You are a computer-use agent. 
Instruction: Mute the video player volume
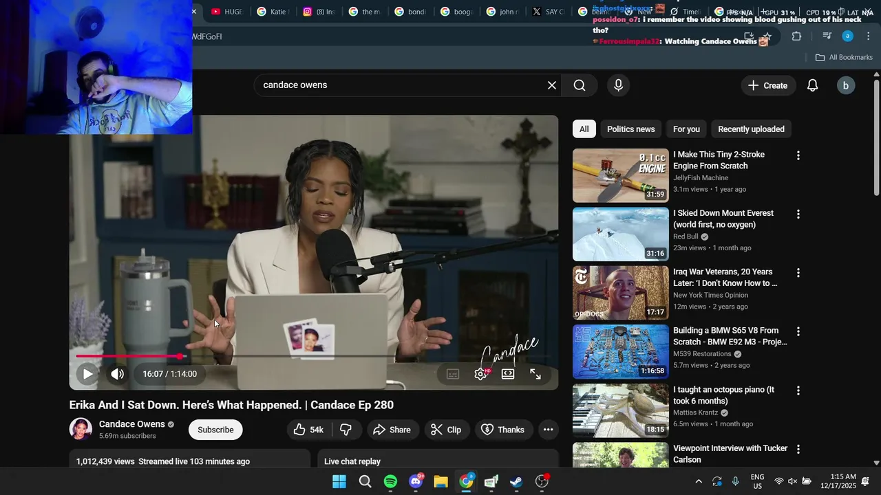tap(118, 374)
